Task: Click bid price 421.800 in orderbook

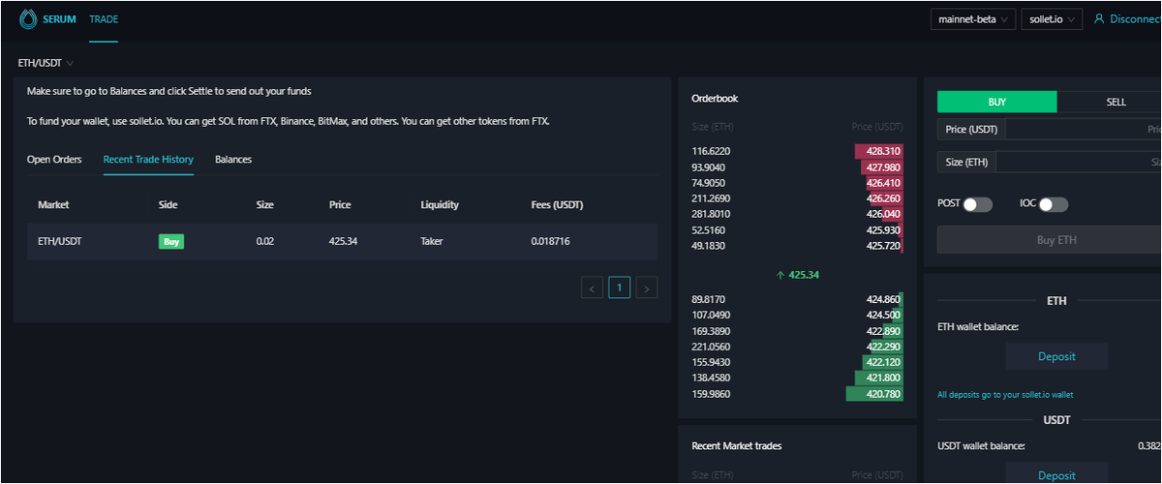Action: coord(884,378)
